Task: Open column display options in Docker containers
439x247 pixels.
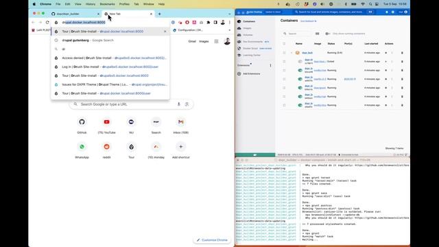Action: click(317, 34)
